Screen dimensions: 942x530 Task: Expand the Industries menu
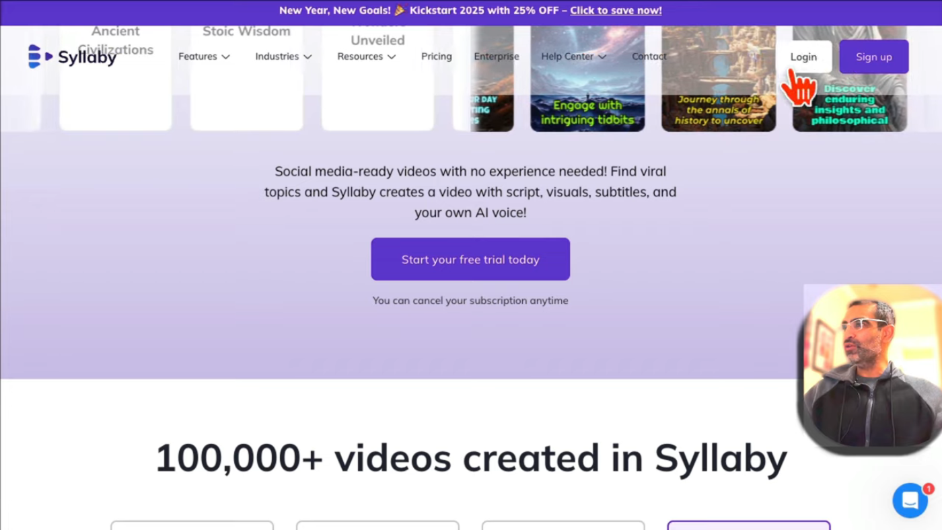click(283, 56)
